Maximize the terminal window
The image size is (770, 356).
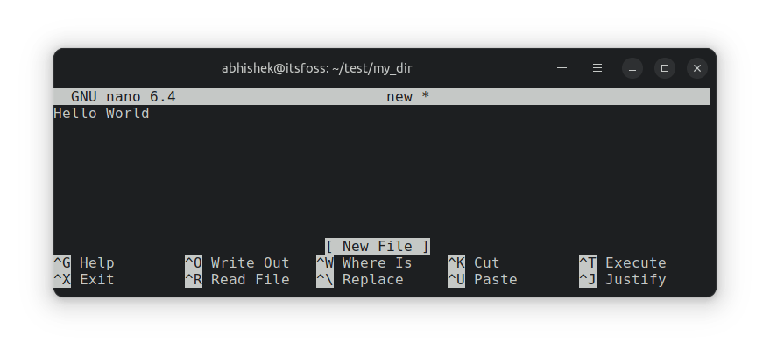pos(664,68)
